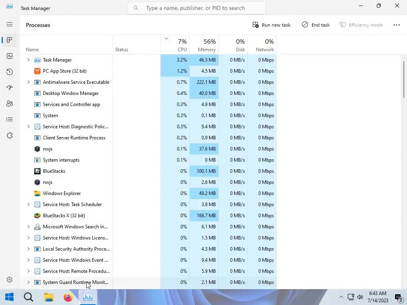
Task: Open more options ellipsis menu
Action: [x=397, y=25]
